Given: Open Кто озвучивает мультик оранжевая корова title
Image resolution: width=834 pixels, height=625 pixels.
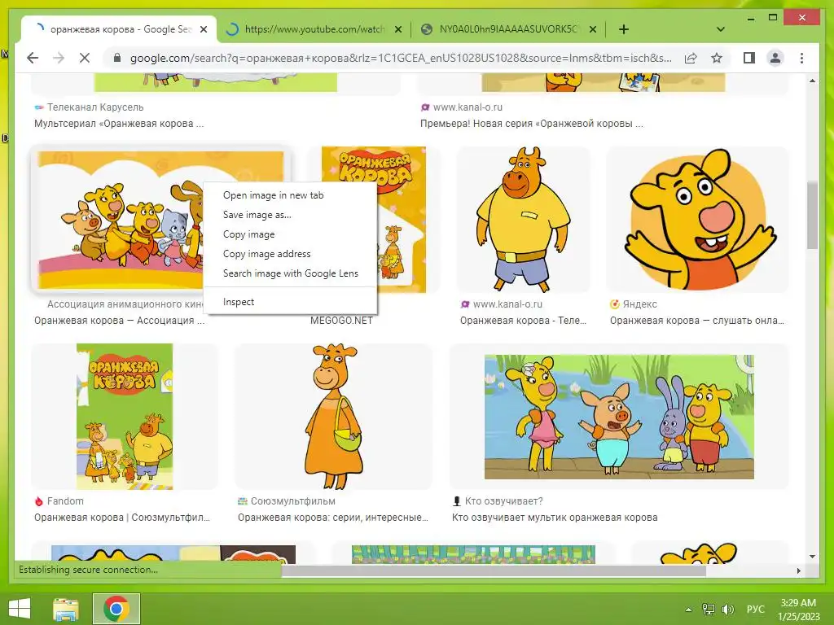Looking at the screenshot, I should (x=555, y=517).
